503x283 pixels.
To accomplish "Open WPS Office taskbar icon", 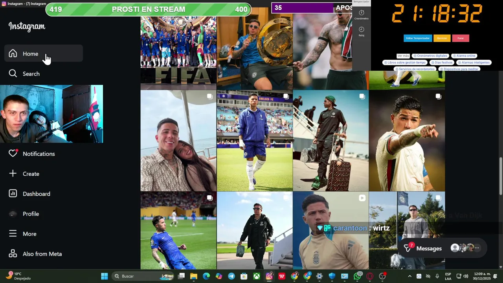I will (x=281, y=276).
